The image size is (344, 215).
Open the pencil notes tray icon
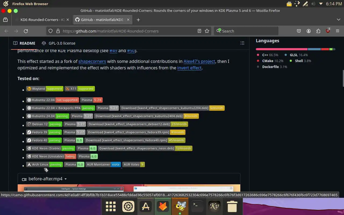coord(305,4)
